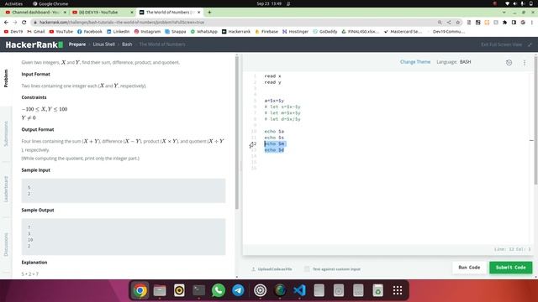Screen dimensions: 538x302
Task: Click code line 'read x'
Action: click(272, 76)
